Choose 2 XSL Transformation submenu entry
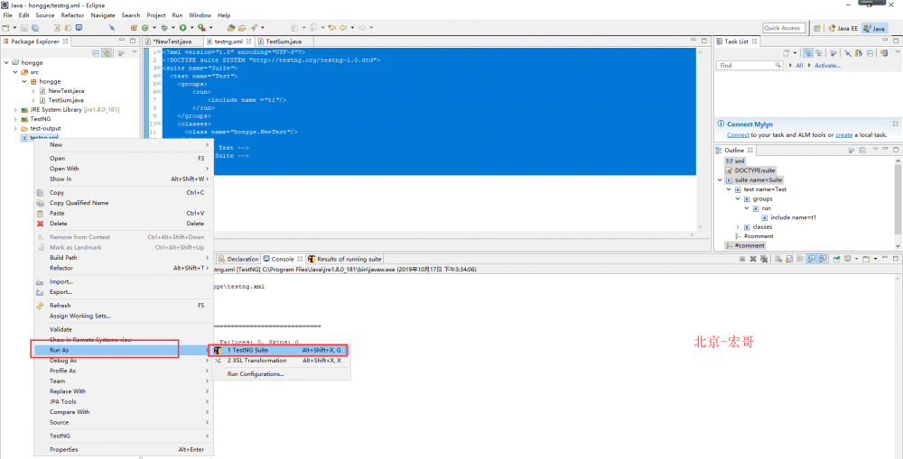 pyautogui.click(x=281, y=361)
